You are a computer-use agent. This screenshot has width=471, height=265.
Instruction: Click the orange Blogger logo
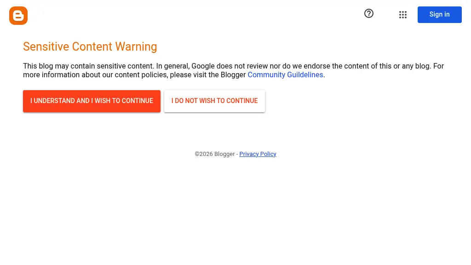click(18, 16)
